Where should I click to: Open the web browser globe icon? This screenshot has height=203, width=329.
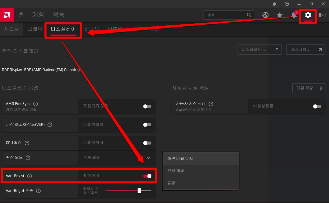[265, 15]
